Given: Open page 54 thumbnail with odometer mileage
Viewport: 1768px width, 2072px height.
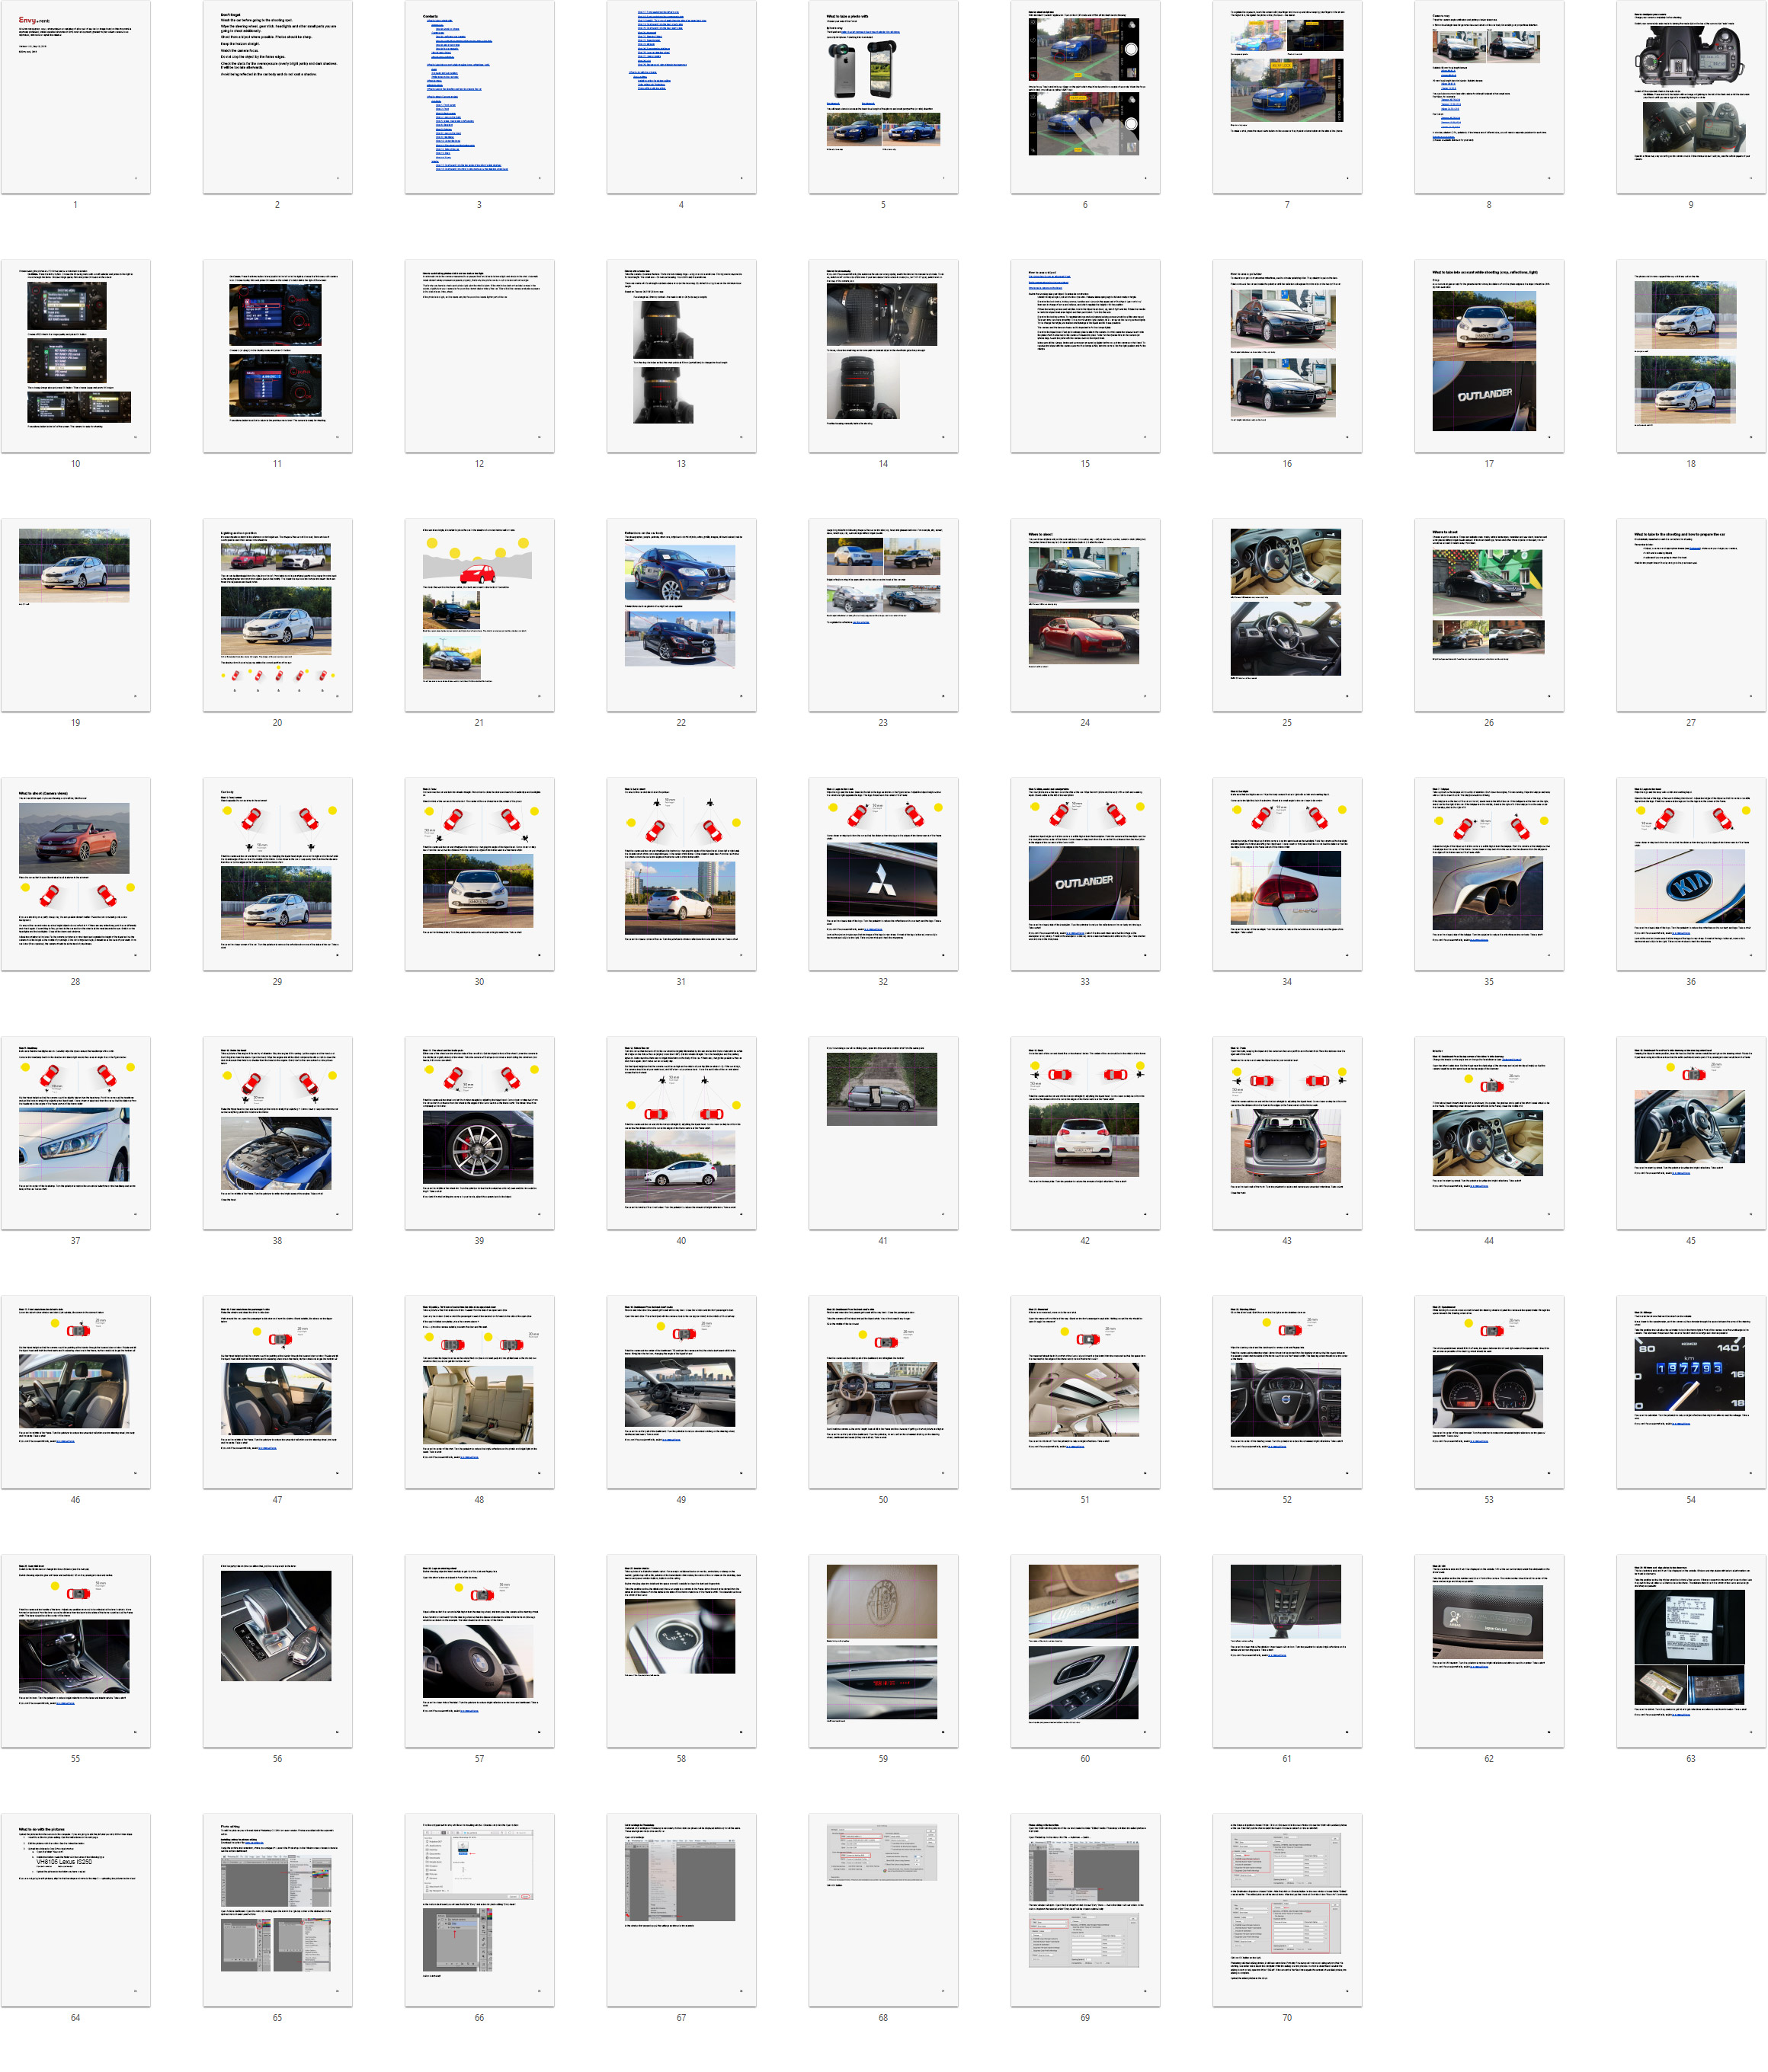Looking at the screenshot, I should [1690, 1392].
